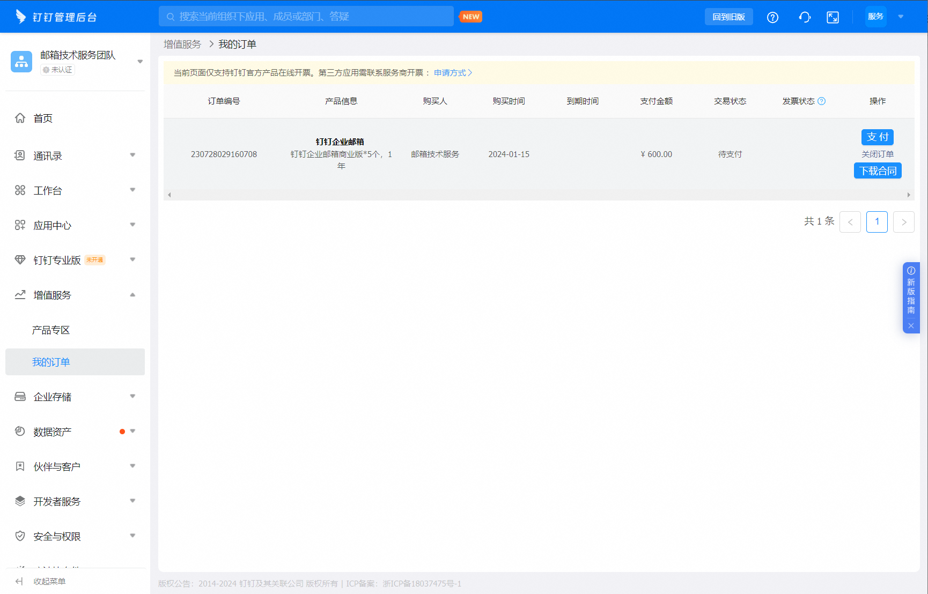This screenshot has width=928, height=594.
Task: Expand the 钉钉专业版 menu arrow
Action: pyautogui.click(x=132, y=259)
